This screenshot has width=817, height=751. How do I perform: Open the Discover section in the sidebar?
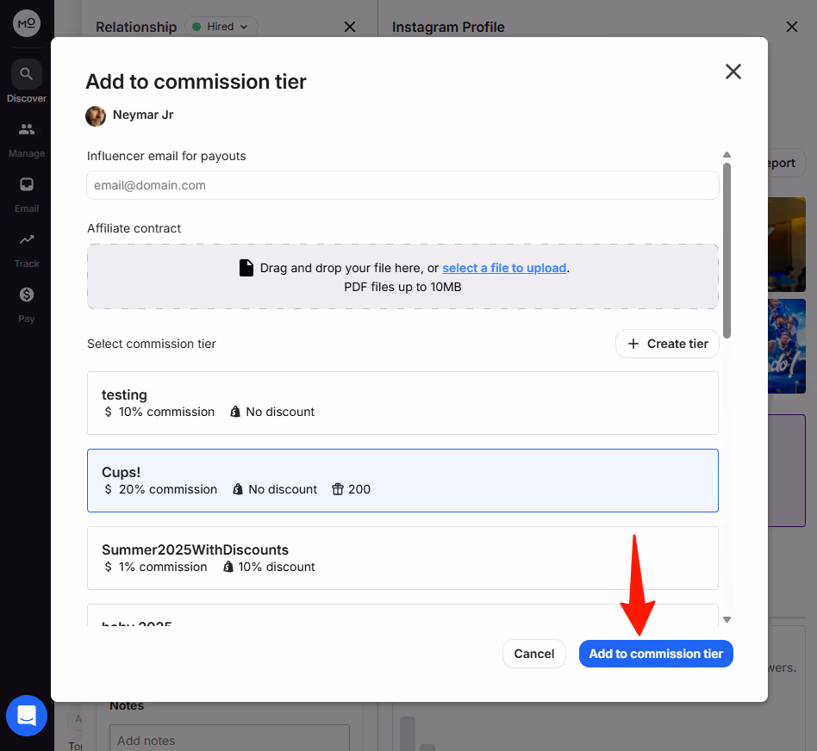26,80
